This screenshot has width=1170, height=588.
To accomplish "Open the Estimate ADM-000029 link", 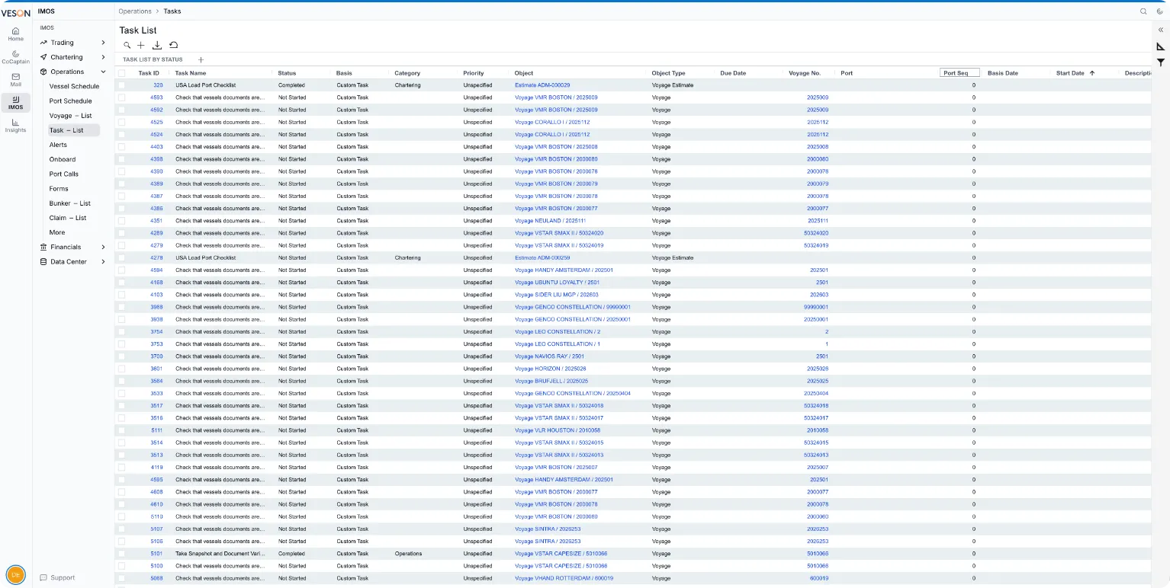I will tap(542, 85).
